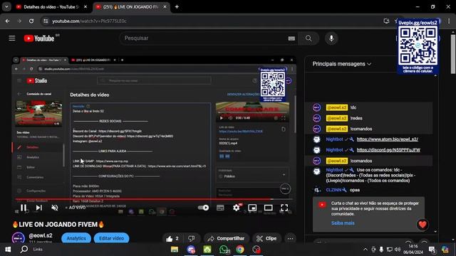Open Windows Start menu

point(8,250)
